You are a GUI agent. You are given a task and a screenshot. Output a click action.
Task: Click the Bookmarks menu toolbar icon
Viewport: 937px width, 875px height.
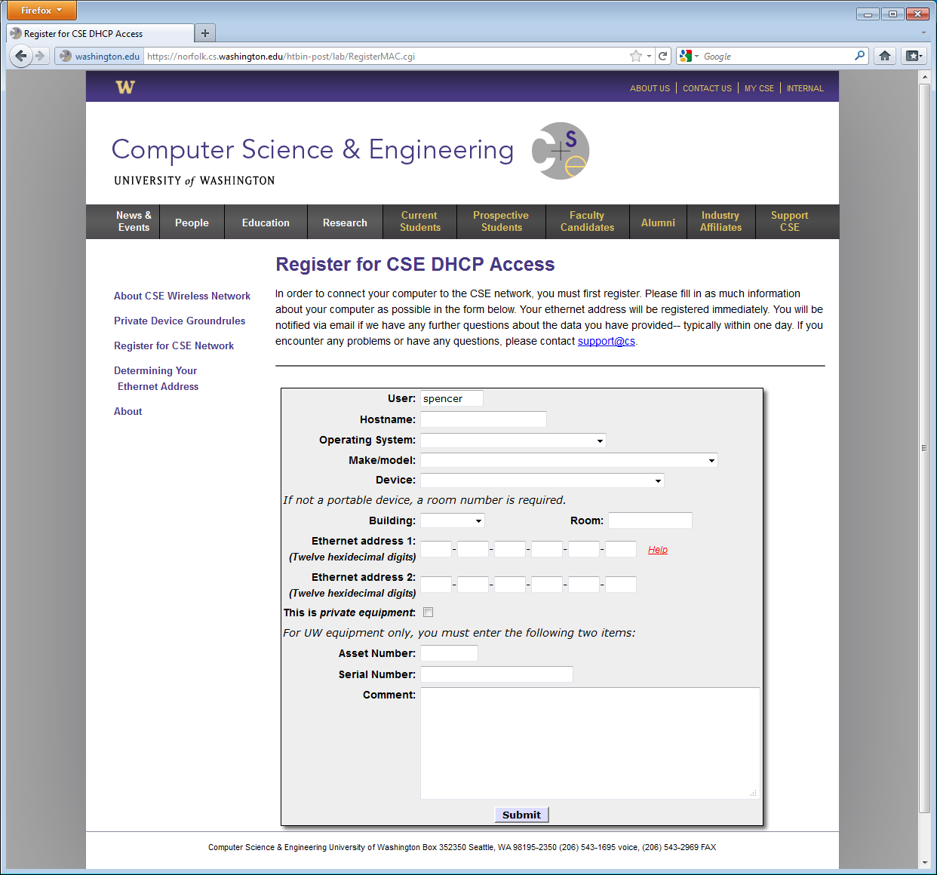913,56
